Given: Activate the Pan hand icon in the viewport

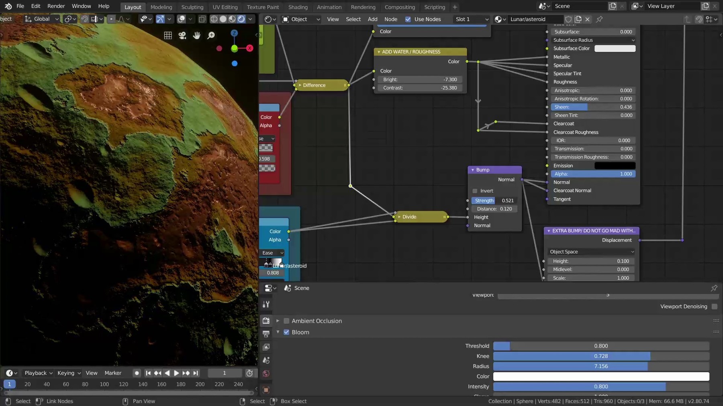Looking at the screenshot, I should (196, 35).
